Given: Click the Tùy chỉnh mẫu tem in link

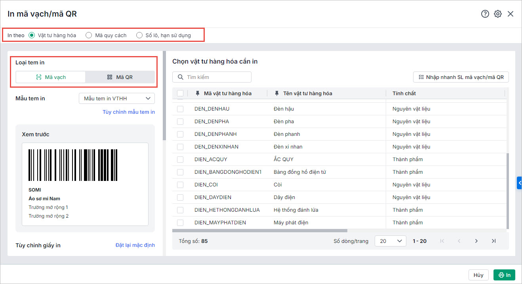Looking at the screenshot, I should point(129,112).
